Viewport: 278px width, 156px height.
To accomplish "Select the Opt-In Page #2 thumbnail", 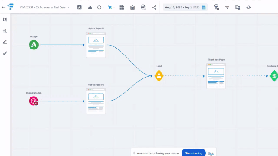I will pos(96,101).
